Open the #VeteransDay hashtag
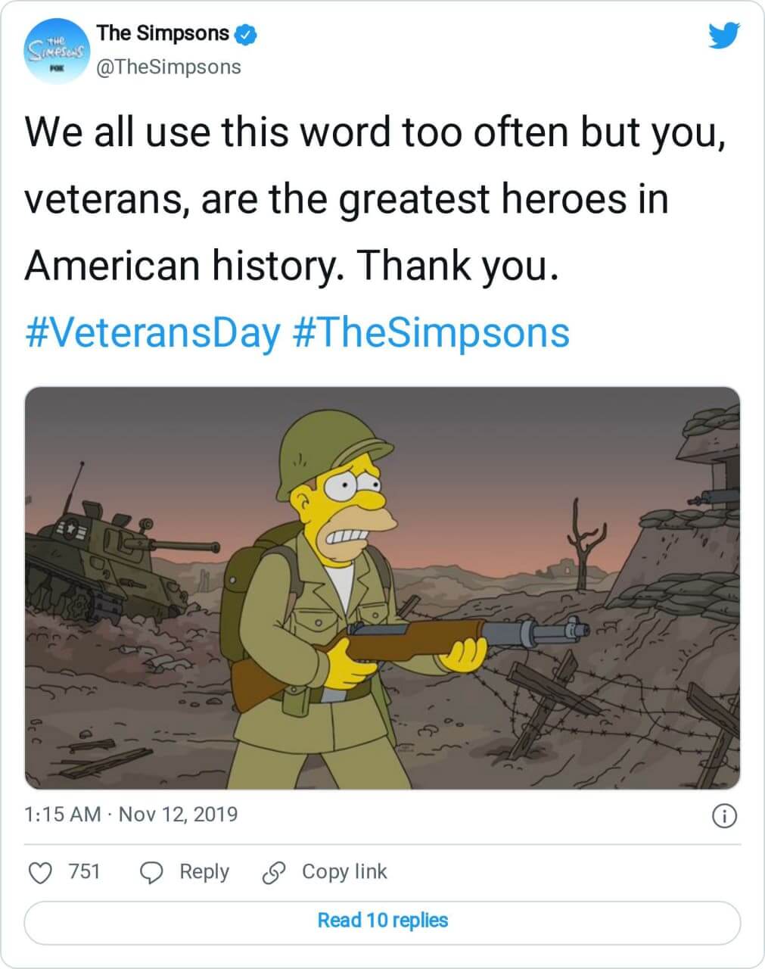This screenshot has height=969, width=765. point(152,332)
